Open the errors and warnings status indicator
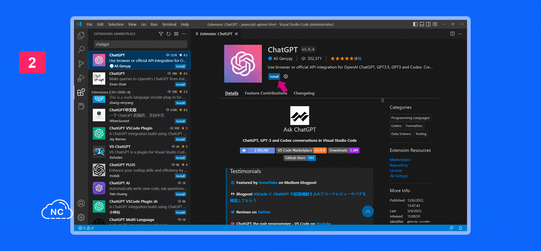 click(x=86, y=228)
